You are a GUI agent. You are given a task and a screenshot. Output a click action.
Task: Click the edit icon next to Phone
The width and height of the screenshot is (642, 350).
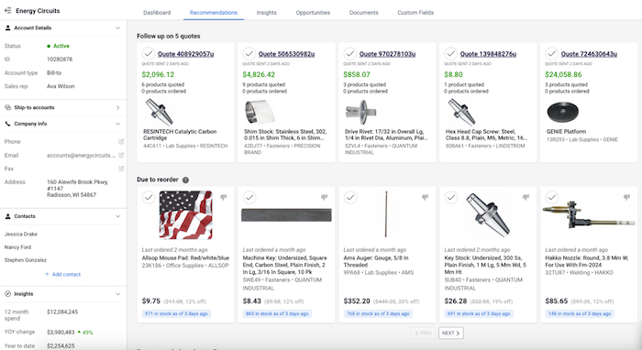pos(121,141)
